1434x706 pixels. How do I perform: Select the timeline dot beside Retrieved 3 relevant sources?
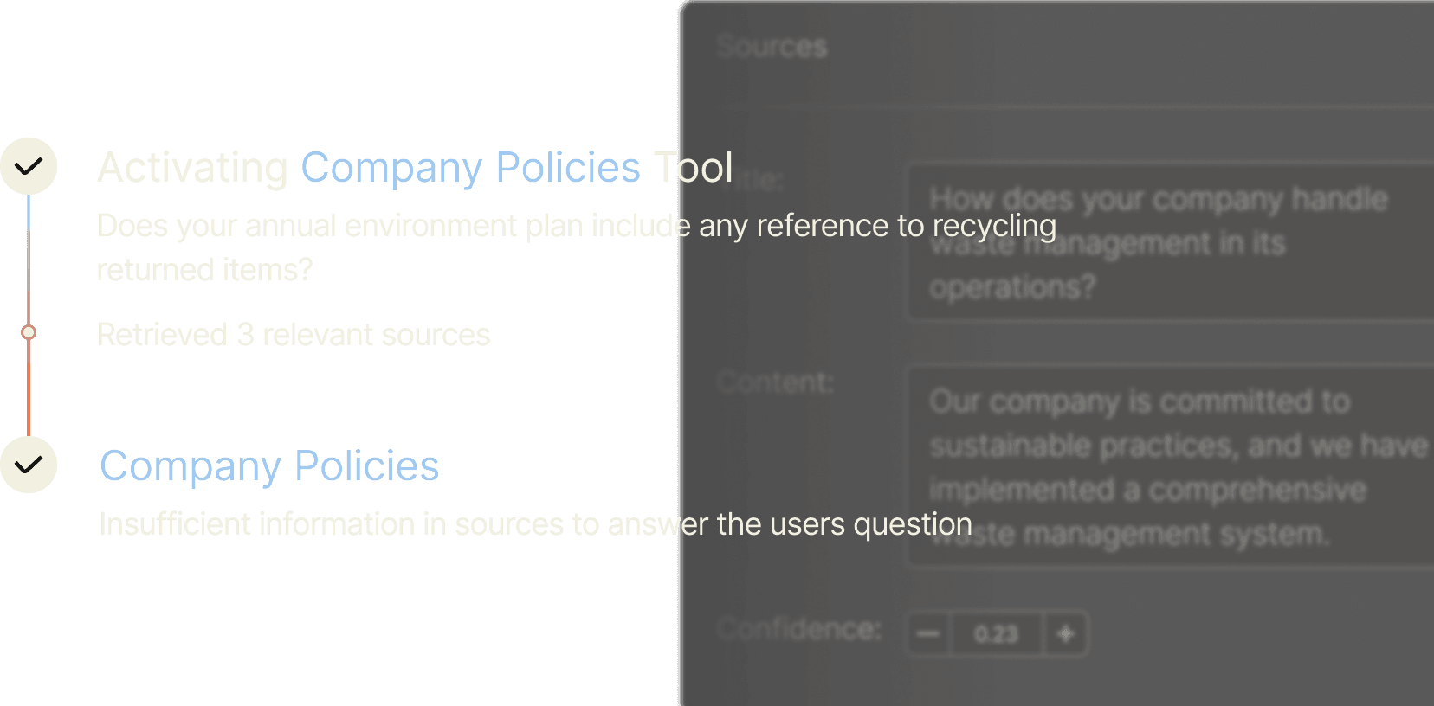pyautogui.click(x=29, y=332)
